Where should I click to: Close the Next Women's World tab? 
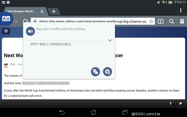pyautogui.click(x=42, y=11)
